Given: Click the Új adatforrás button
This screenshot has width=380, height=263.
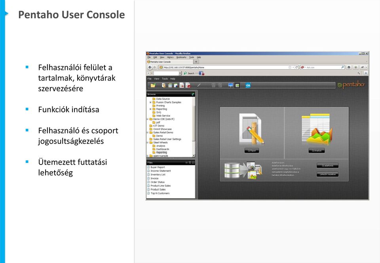Looking at the screenshot, I should (327, 166).
